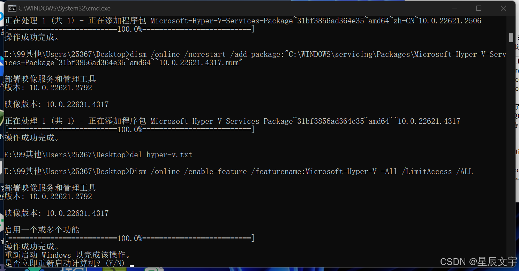This screenshot has height=271, width=519.
Task: Click the vertical scrollbar thumb
Action: click(x=511, y=37)
